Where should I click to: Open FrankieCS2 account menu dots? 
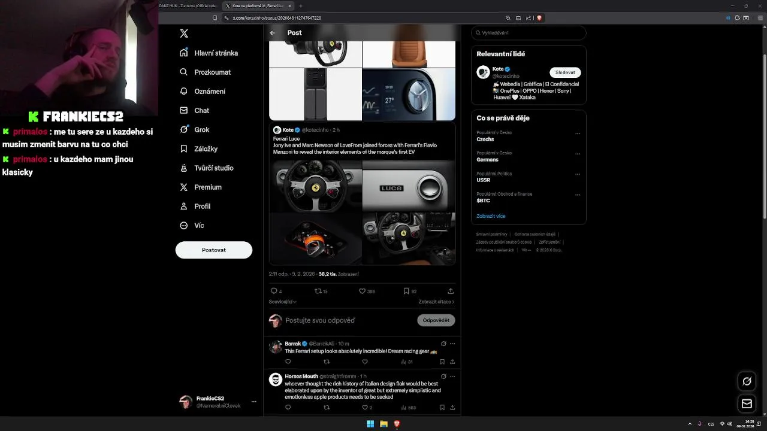(254, 402)
